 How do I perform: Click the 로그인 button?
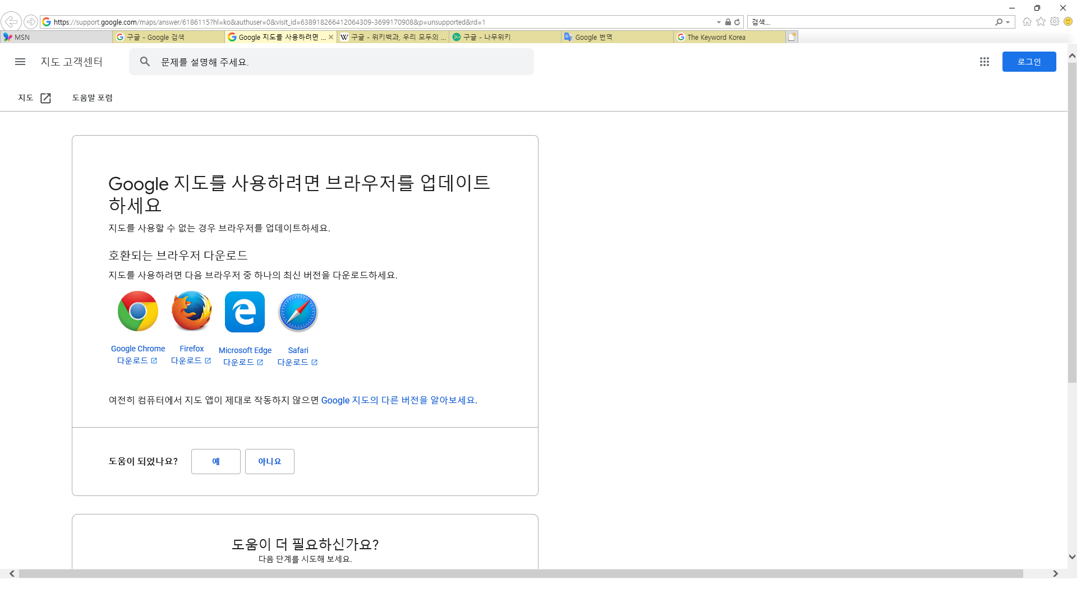click(1029, 62)
